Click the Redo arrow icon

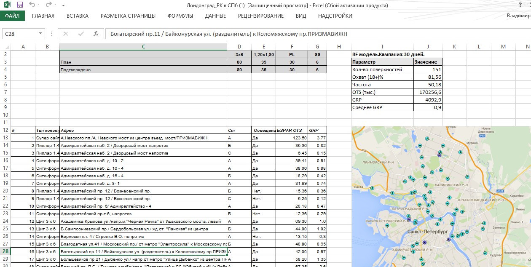(48, 5)
